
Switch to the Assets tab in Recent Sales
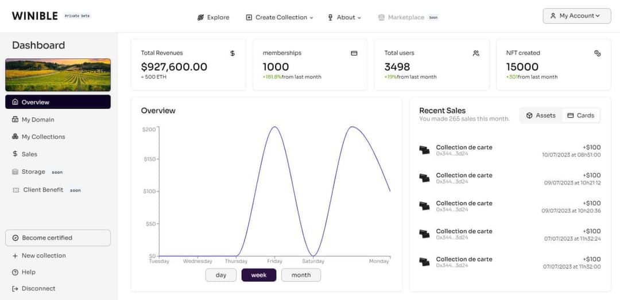coord(541,116)
